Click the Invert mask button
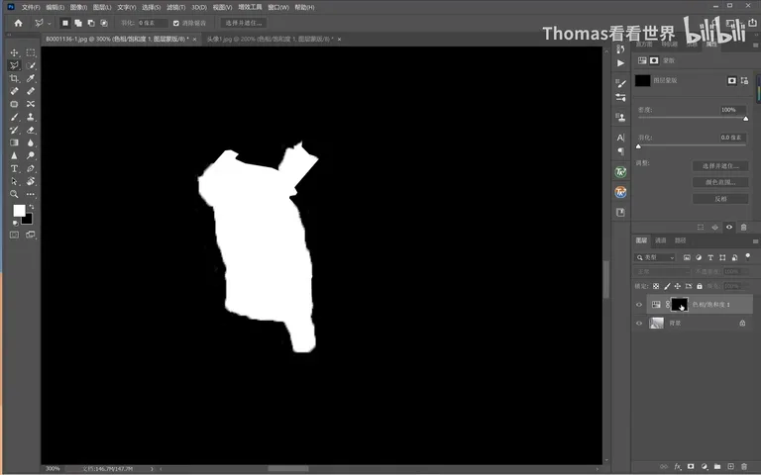 click(x=720, y=199)
